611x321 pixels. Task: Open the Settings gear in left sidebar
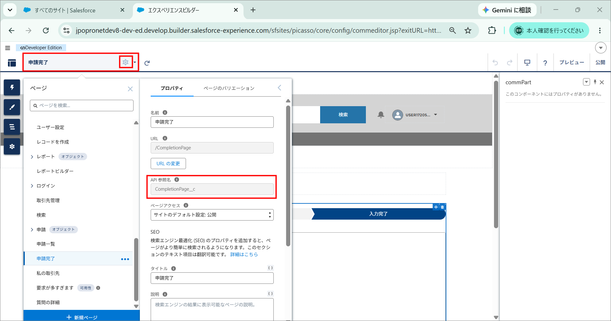(x=12, y=147)
